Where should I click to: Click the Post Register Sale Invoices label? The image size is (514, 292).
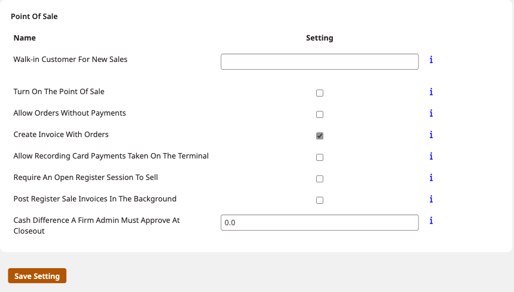click(95, 199)
